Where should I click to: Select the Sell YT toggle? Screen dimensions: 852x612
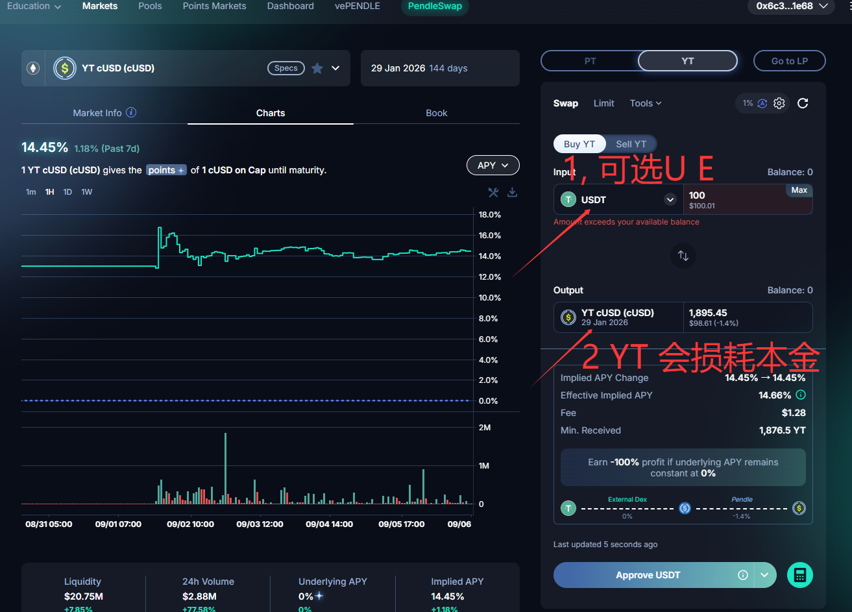coord(631,144)
